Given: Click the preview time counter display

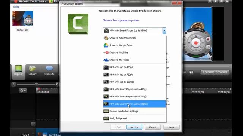Looking at the screenshot, I should tap(215, 72).
